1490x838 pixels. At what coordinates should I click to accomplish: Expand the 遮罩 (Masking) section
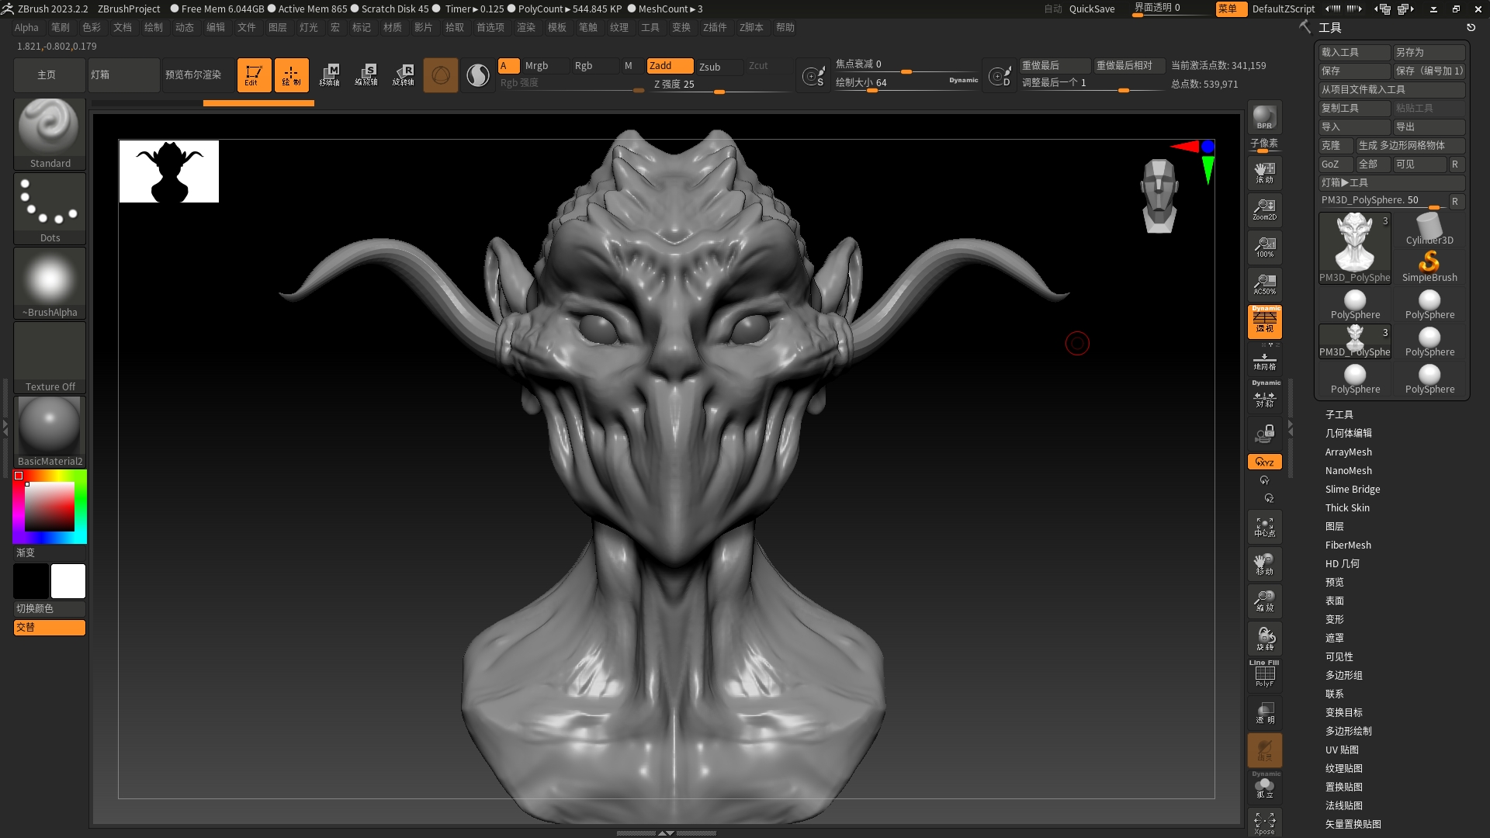tap(1335, 638)
